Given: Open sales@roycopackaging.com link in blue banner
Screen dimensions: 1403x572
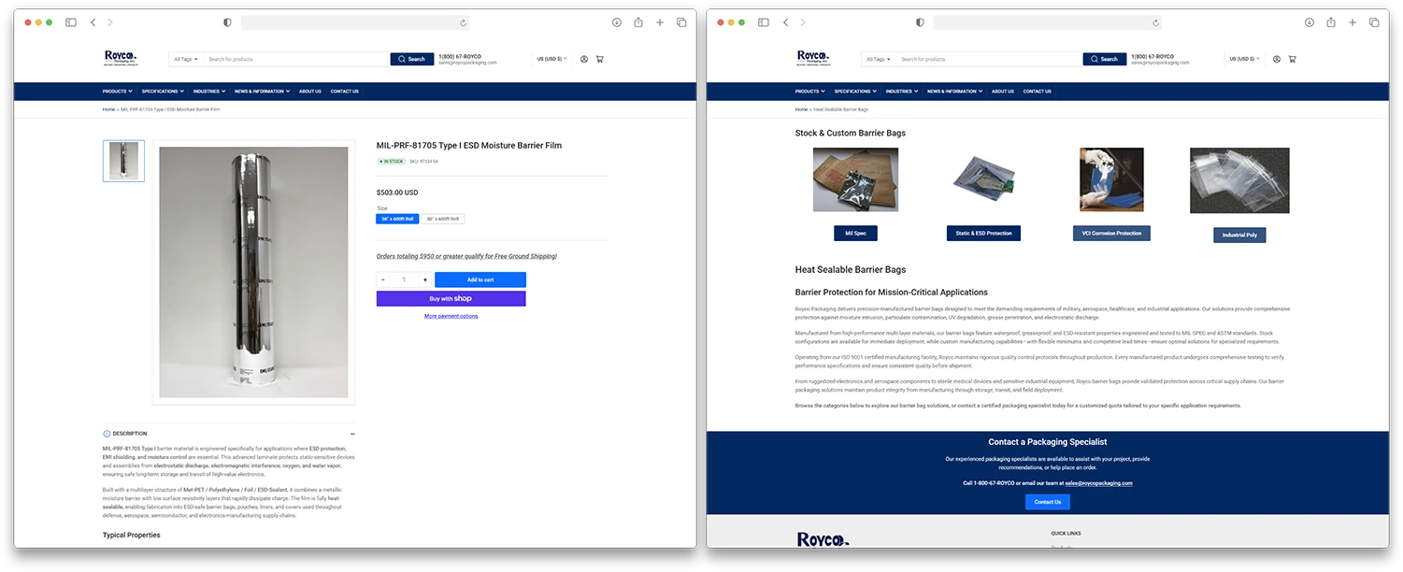Looking at the screenshot, I should (x=1099, y=483).
